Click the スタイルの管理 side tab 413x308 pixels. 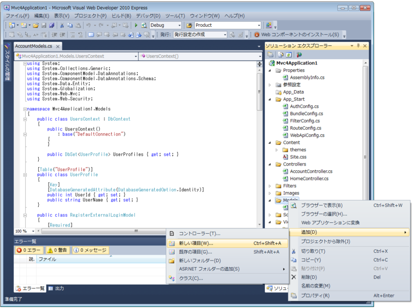(7, 62)
